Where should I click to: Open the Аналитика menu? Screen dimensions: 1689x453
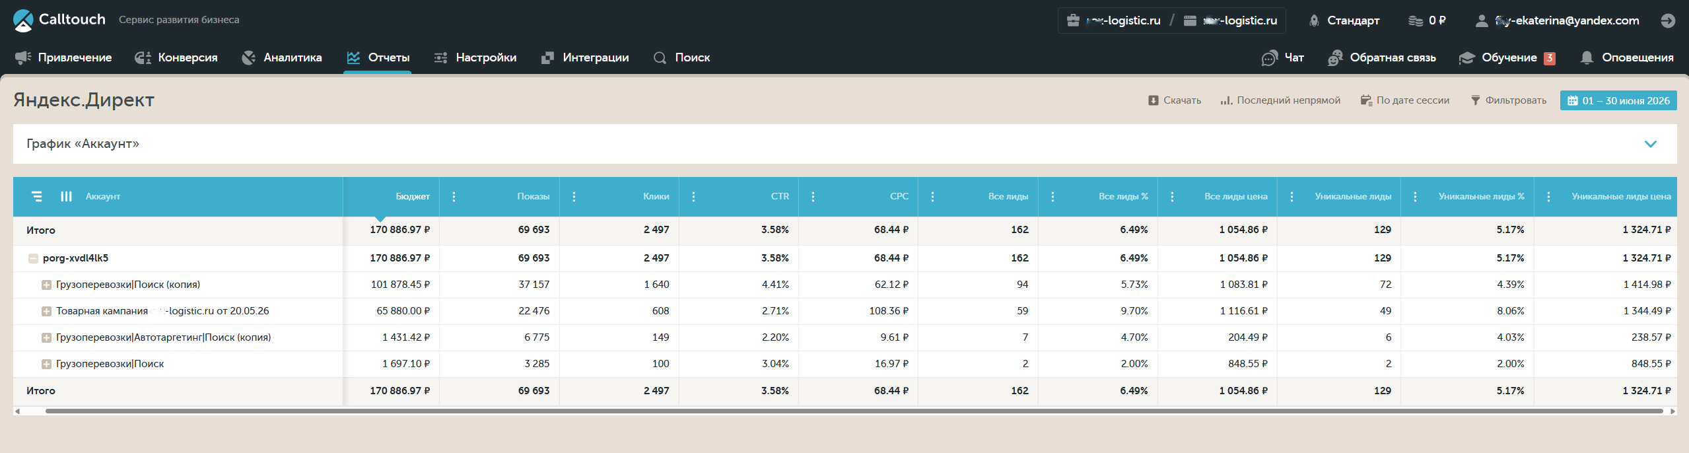(281, 57)
